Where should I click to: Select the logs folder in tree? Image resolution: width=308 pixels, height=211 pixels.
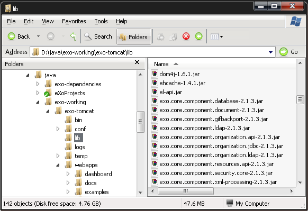click(x=79, y=147)
